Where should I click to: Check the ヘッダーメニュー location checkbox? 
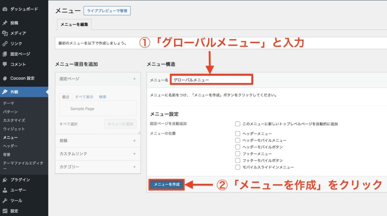[x=238, y=133]
